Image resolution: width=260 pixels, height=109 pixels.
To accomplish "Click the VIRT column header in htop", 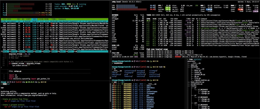I will coord(29,19).
